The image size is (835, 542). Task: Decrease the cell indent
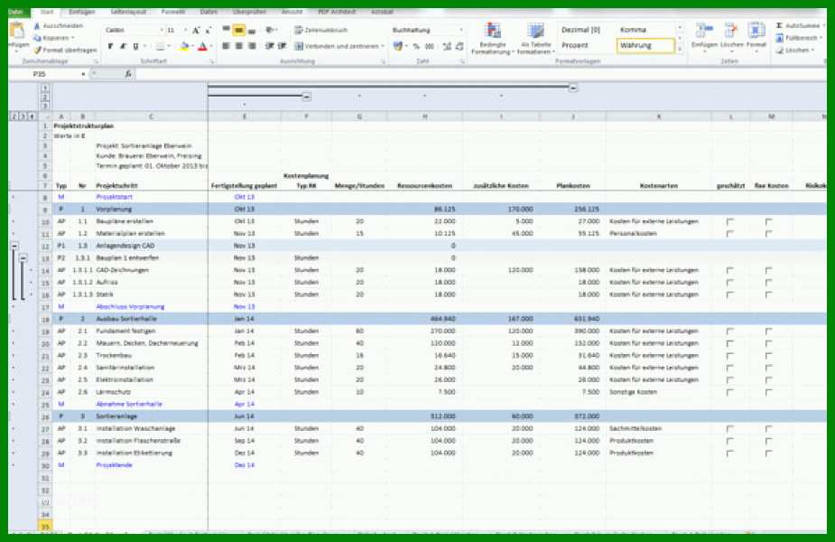pos(270,46)
